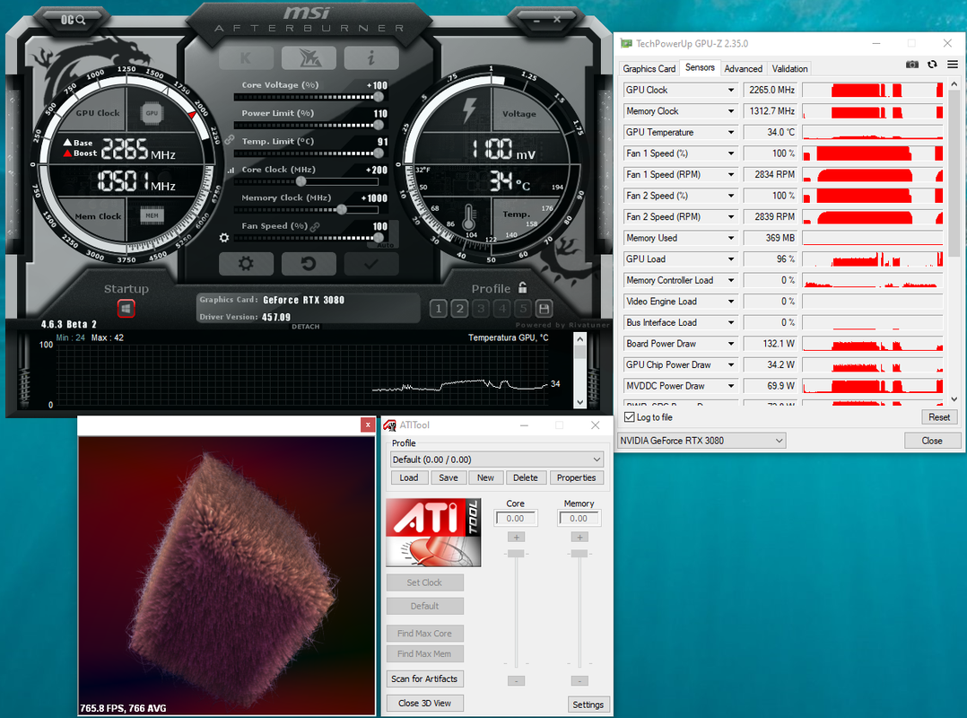Adjust Memory Clock slider handle
The height and width of the screenshot is (718, 967).
341,210
